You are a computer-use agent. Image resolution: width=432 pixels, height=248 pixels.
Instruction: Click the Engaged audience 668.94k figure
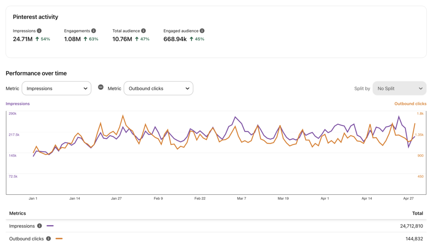coord(175,39)
